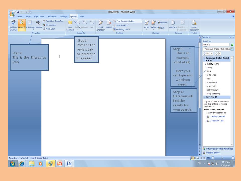The image size is (241, 181).
Task: Toggle Print Layout view in the status bar
Action: tap(192, 158)
